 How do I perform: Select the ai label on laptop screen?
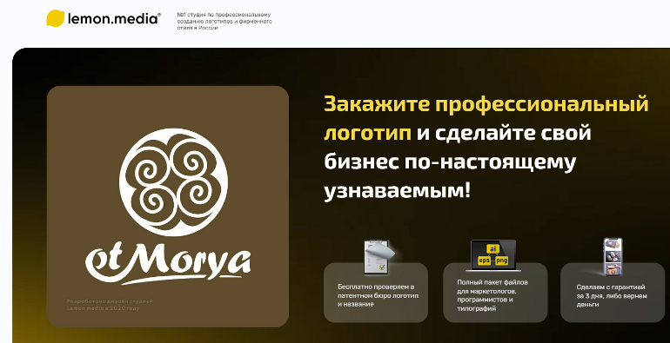click(x=493, y=248)
